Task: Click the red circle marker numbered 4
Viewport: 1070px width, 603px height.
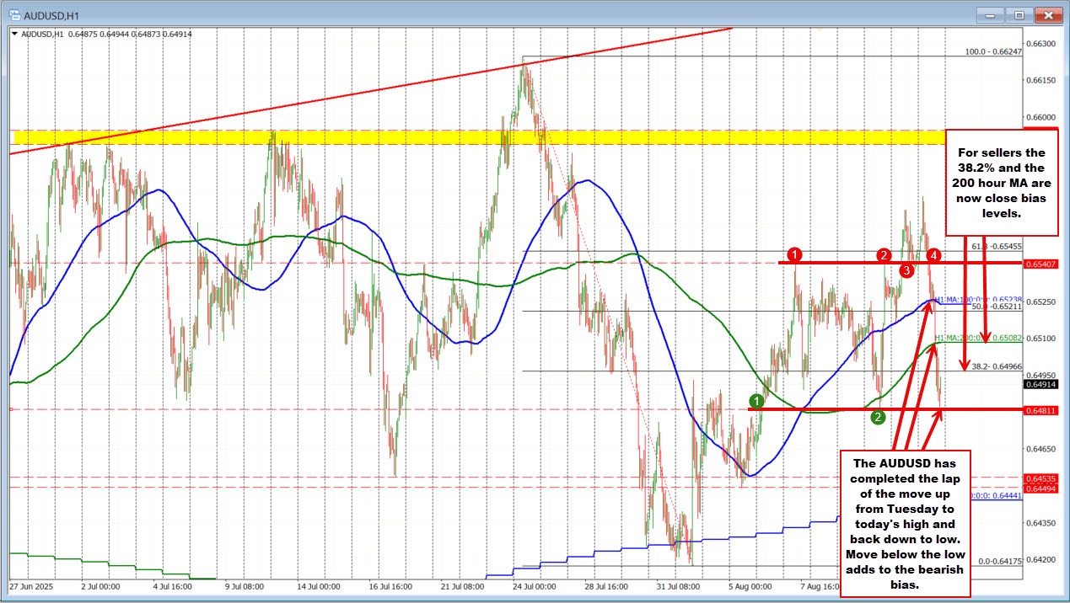Action: (933, 254)
